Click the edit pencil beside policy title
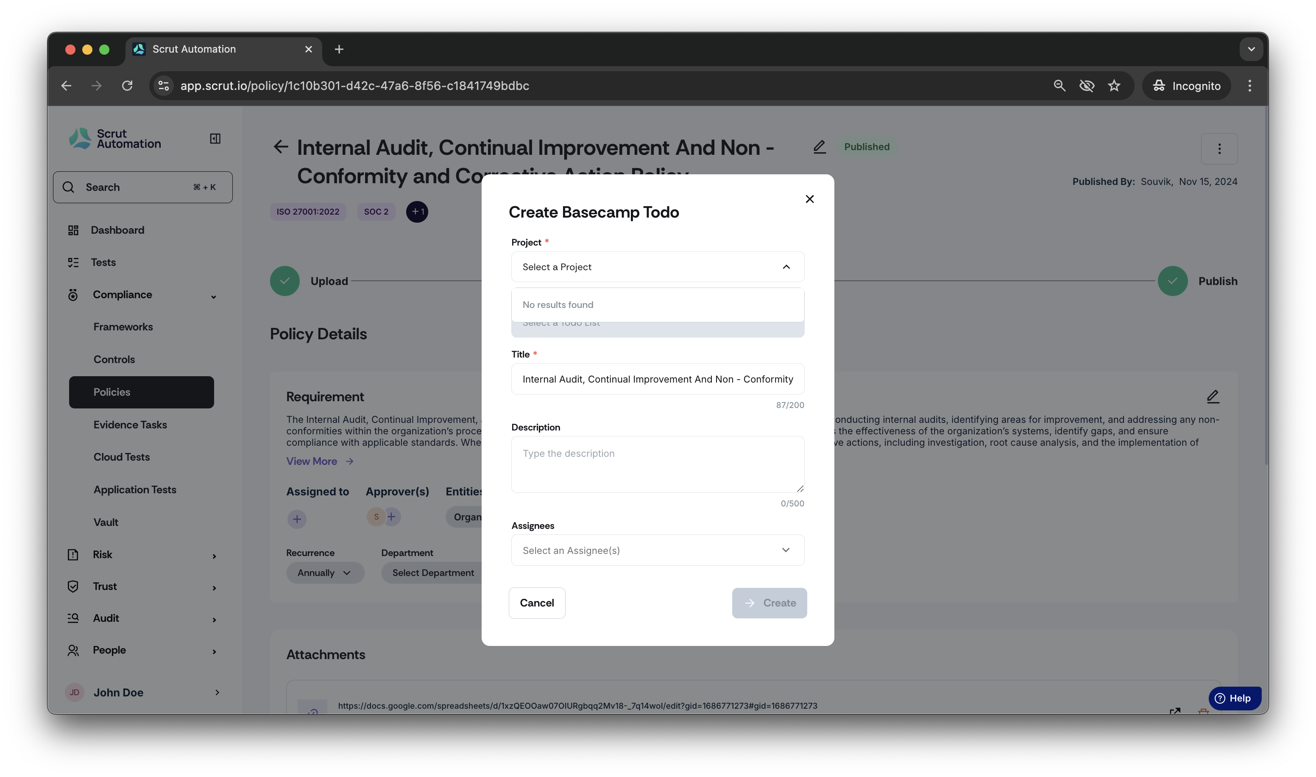 click(820, 147)
